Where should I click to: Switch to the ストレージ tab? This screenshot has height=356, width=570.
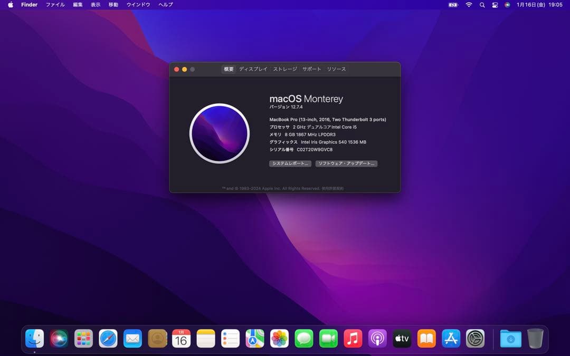284,69
